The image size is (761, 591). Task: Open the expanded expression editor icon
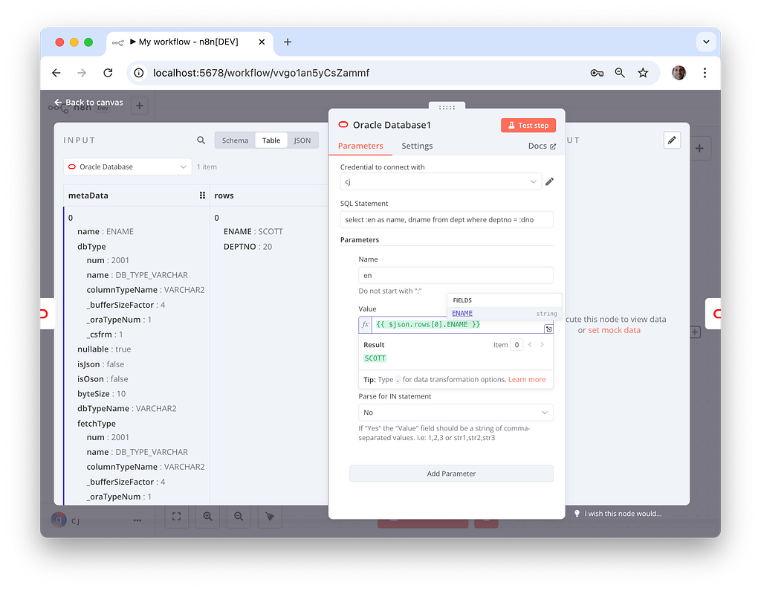point(548,329)
